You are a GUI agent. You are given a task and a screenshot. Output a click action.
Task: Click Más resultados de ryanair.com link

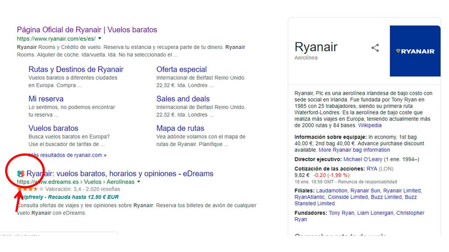pos(68,155)
